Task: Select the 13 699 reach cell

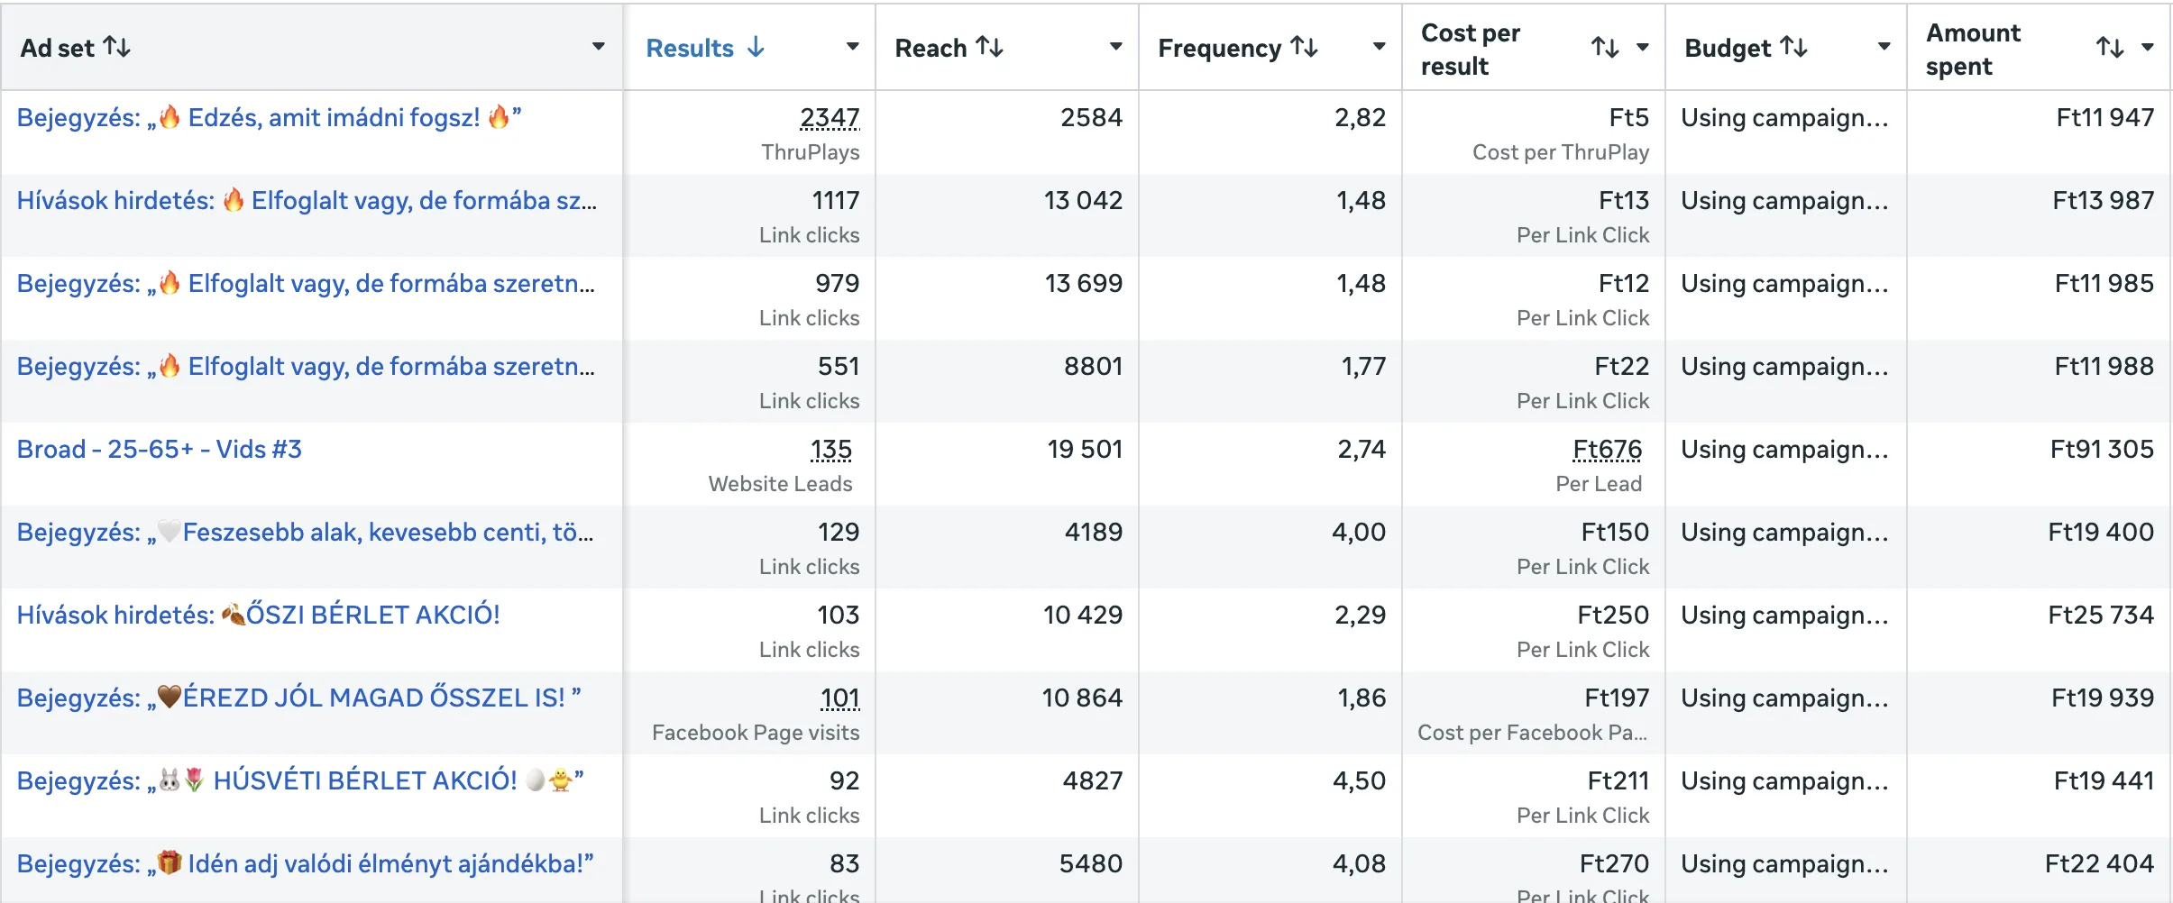Action: (x=1084, y=284)
